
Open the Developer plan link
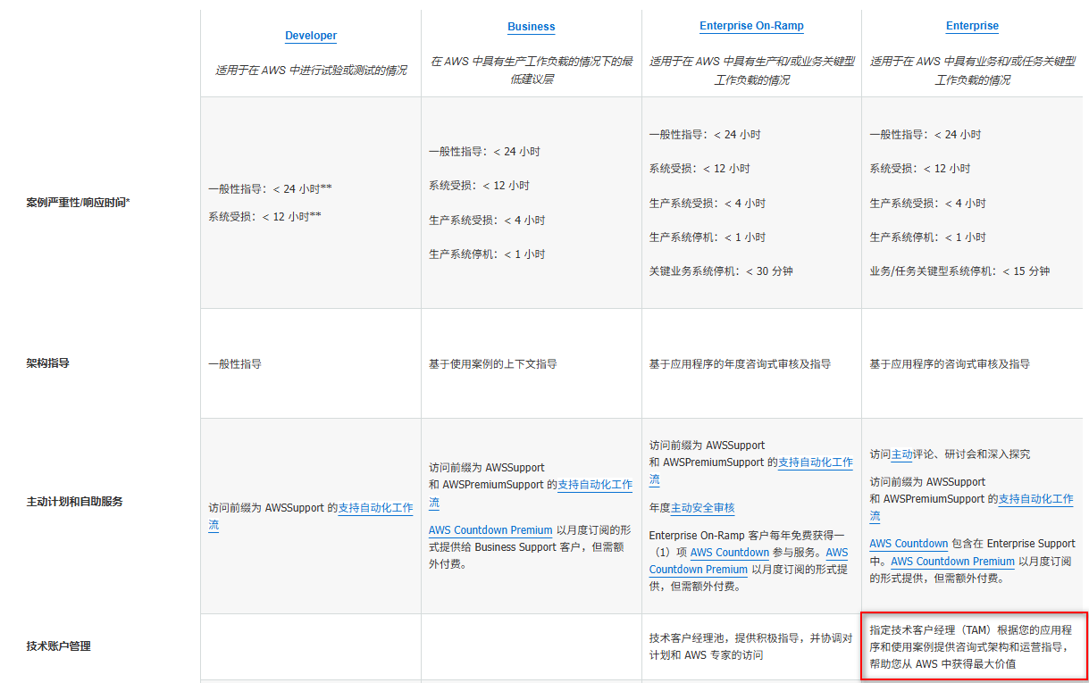pos(311,36)
